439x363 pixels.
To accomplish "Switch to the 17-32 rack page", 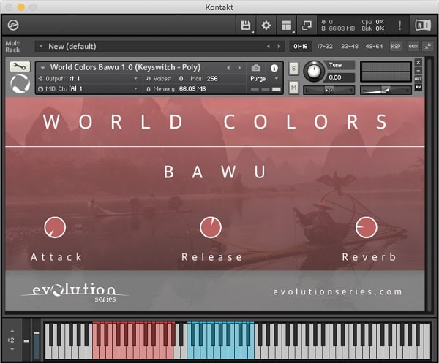I will (324, 46).
